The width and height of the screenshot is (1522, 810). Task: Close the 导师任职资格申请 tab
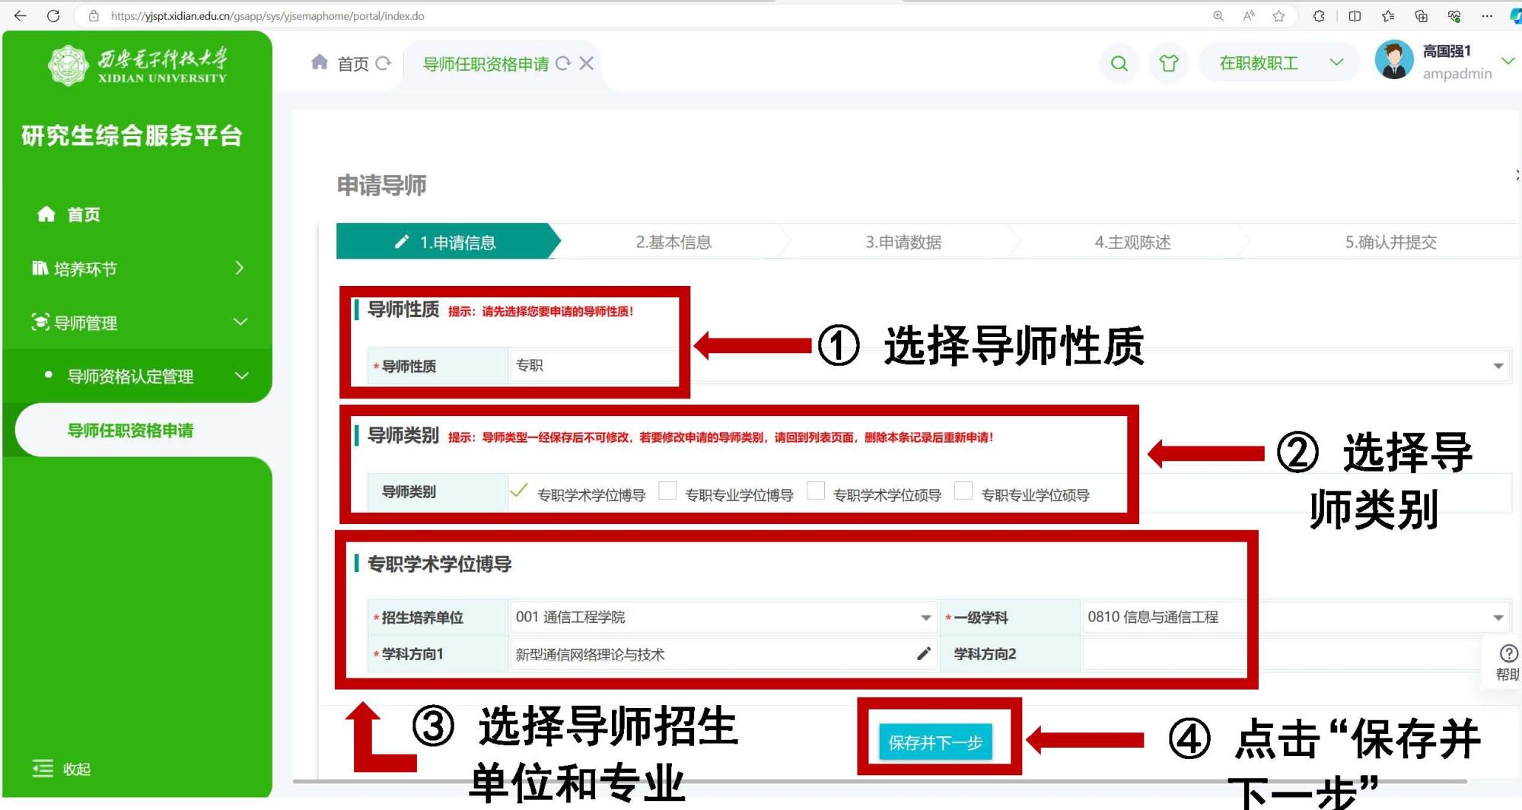(586, 64)
